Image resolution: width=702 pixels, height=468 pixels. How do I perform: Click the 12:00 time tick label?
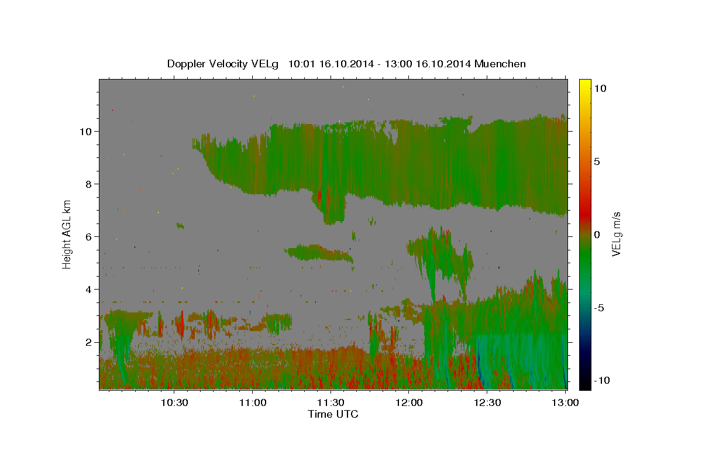tap(409, 402)
